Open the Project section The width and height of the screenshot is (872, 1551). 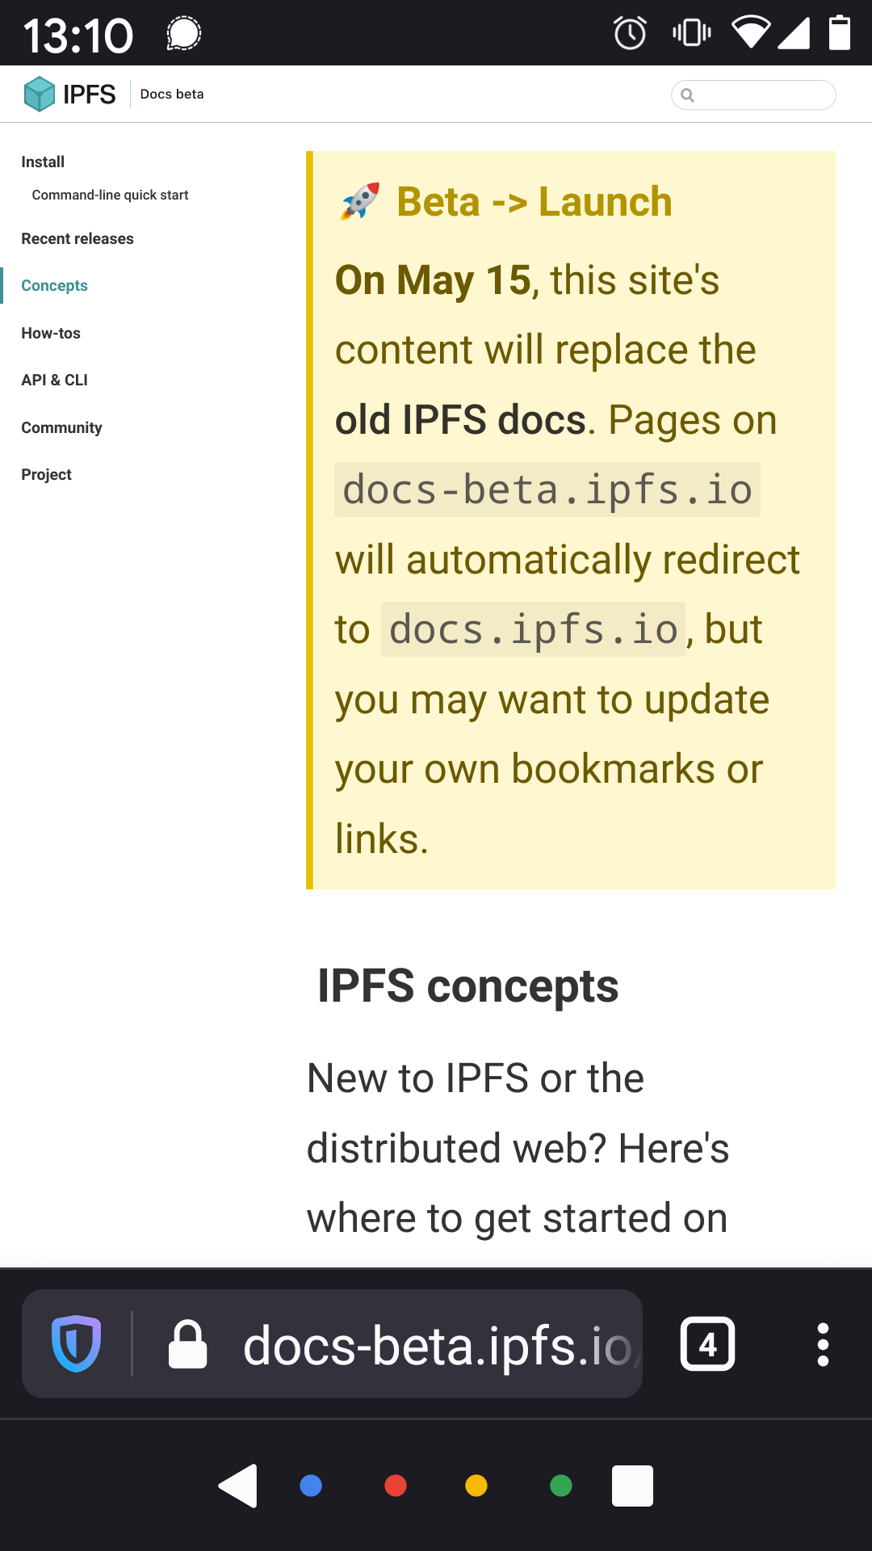click(x=46, y=474)
